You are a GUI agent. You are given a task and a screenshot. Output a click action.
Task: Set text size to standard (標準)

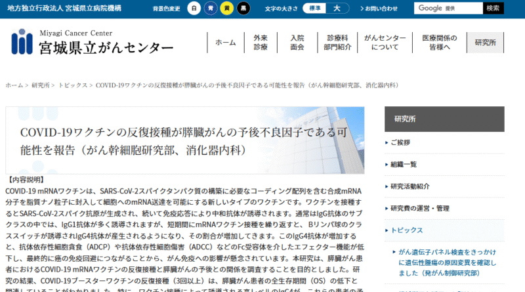click(x=314, y=9)
